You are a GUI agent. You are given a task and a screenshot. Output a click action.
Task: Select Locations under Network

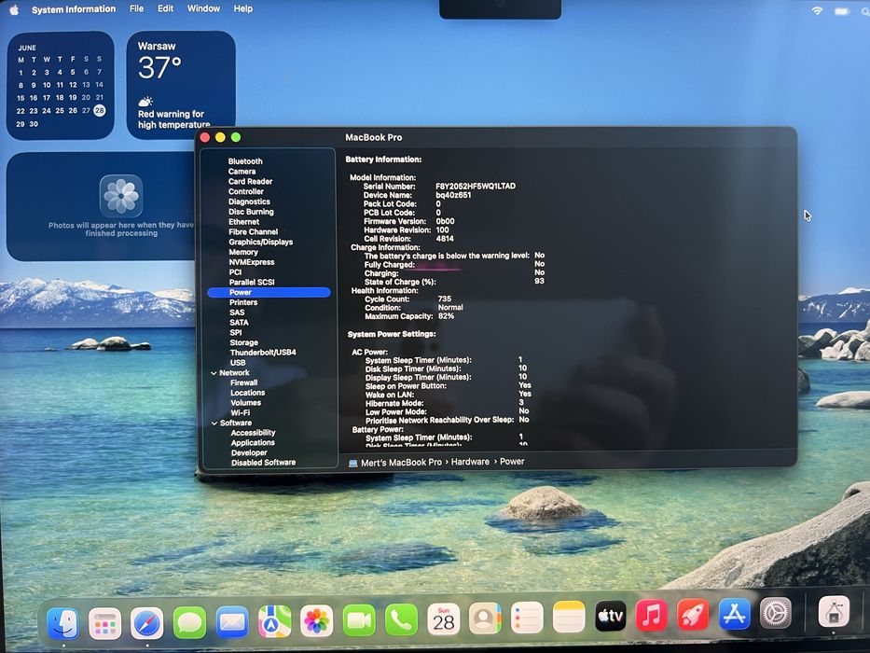coord(248,393)
